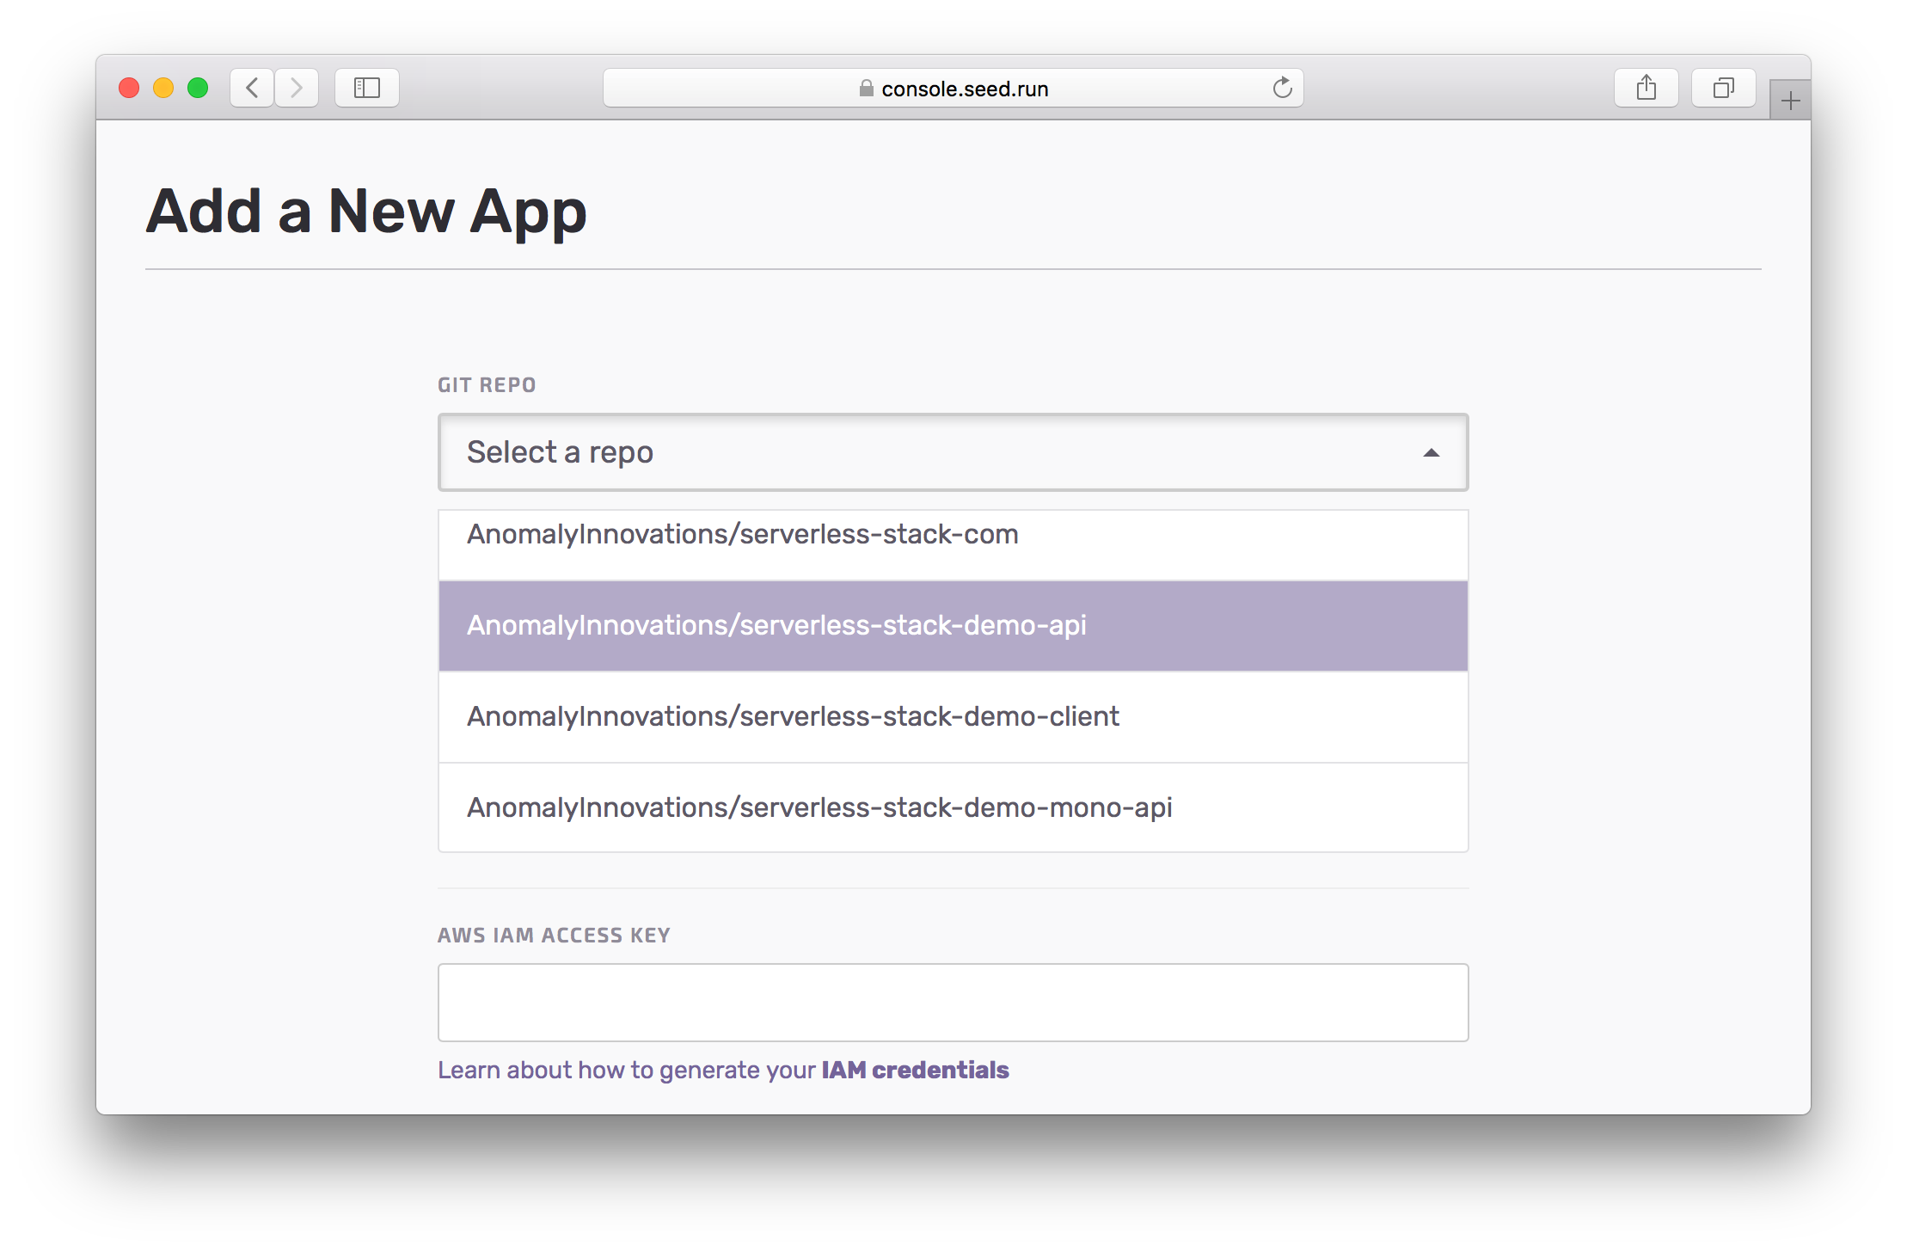Click the browser back arrow
This screenshot has height=1252, width=1907.
(x=252, y=88)
